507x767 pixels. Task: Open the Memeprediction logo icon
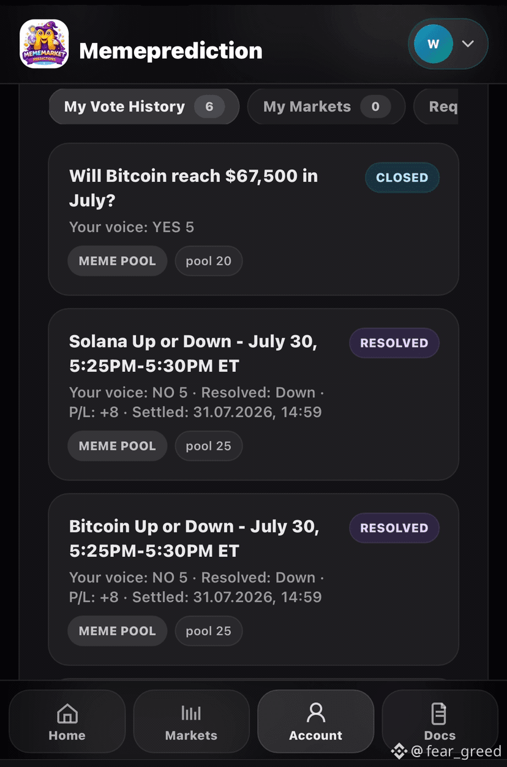point(44,44)
